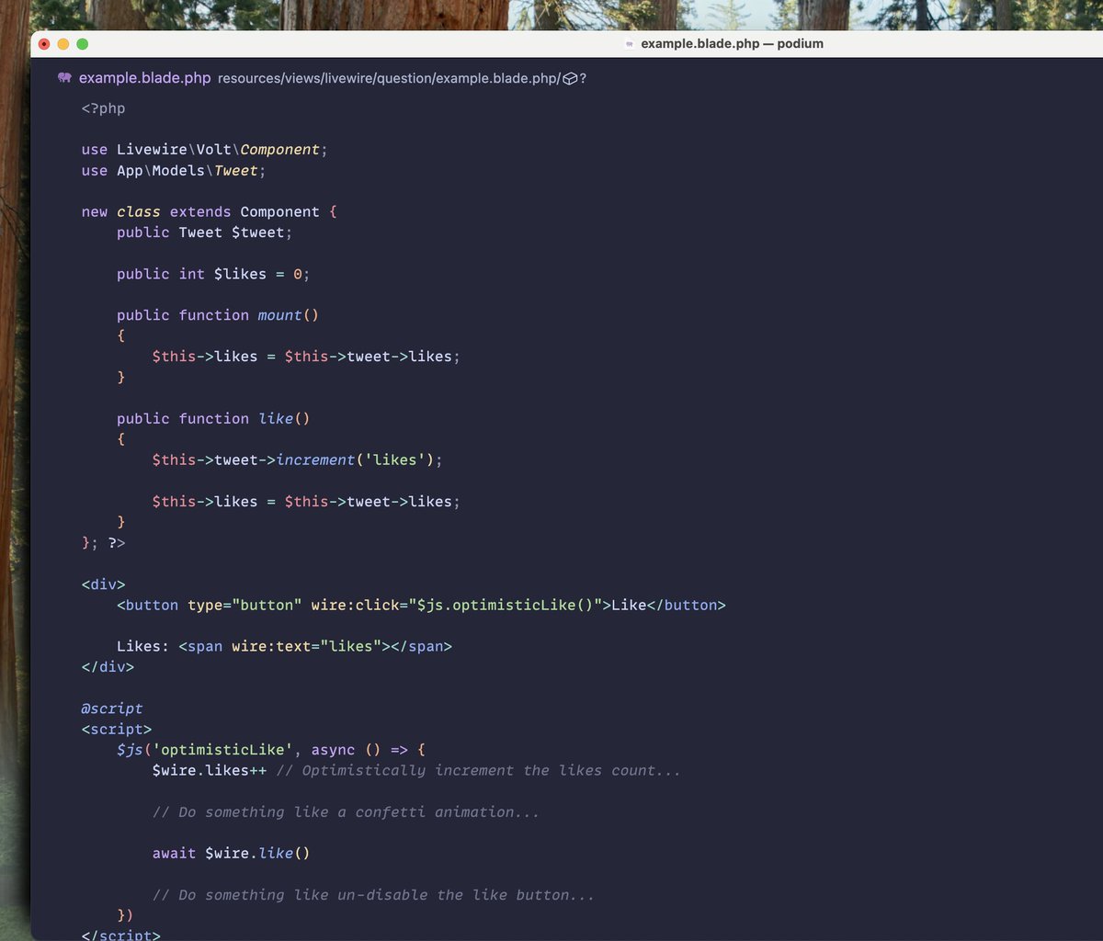
Task: Click "public function like()" declaration
Action: tap(213, 419)
